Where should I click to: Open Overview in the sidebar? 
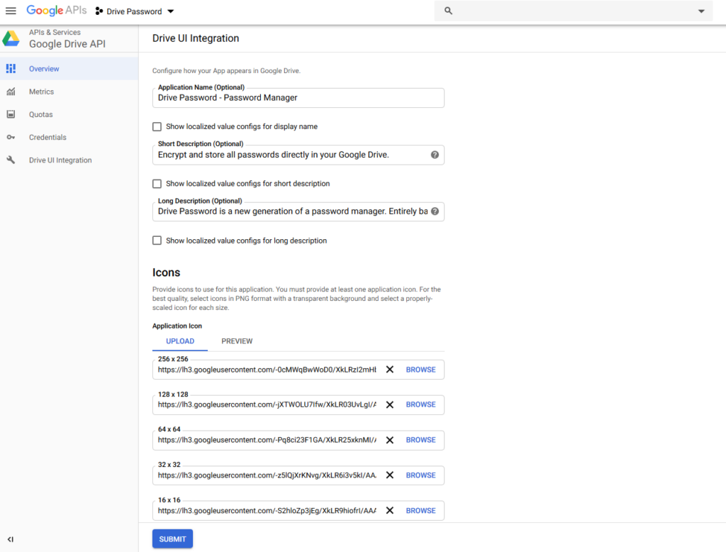click(x=69, y=69)
